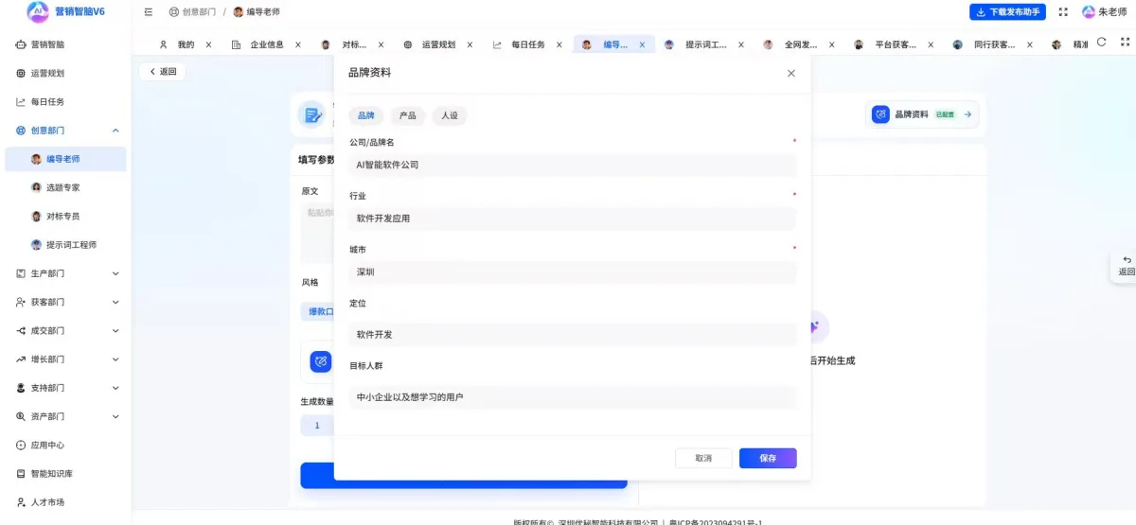Click the 保存 button
1136x525 pixels.
tap(768, 458)
